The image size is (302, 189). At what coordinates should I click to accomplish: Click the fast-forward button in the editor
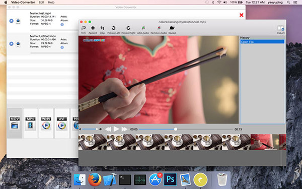124,129
